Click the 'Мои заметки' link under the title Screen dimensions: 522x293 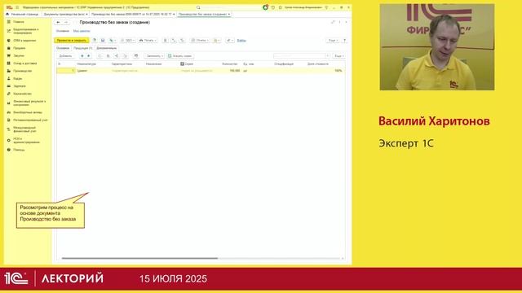click(82, 31)
